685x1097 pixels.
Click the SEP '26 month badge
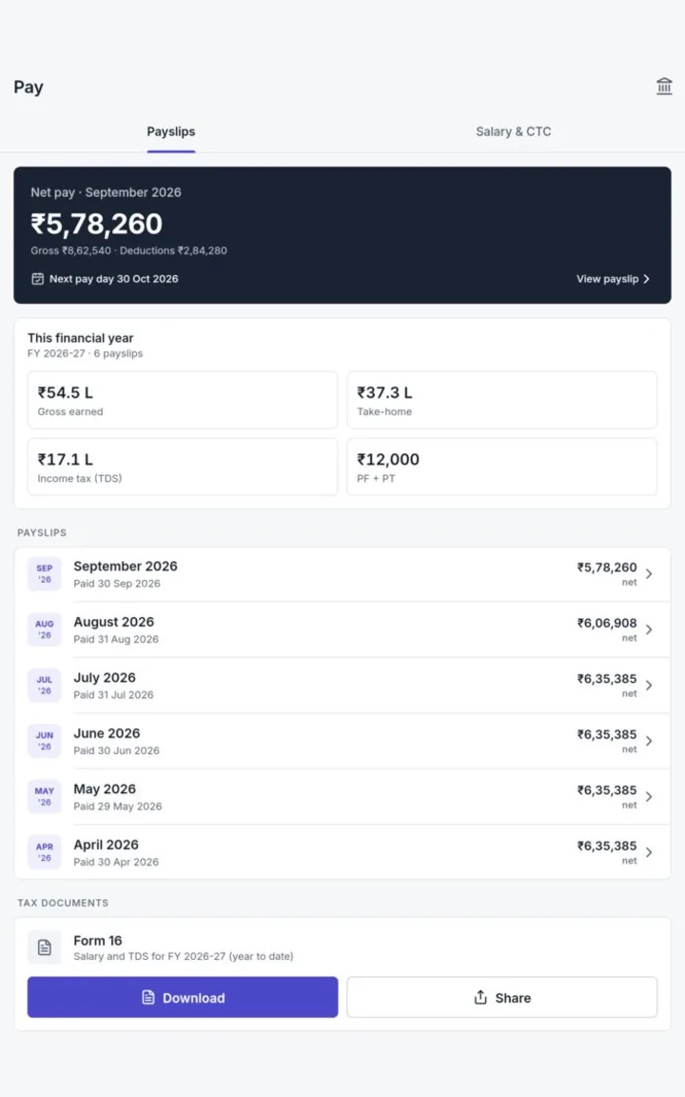44,573
